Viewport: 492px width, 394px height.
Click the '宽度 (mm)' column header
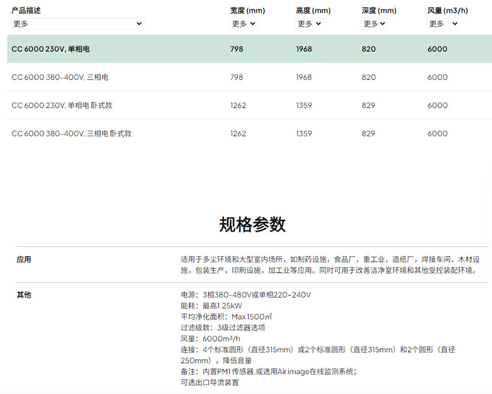click(247, 10)
